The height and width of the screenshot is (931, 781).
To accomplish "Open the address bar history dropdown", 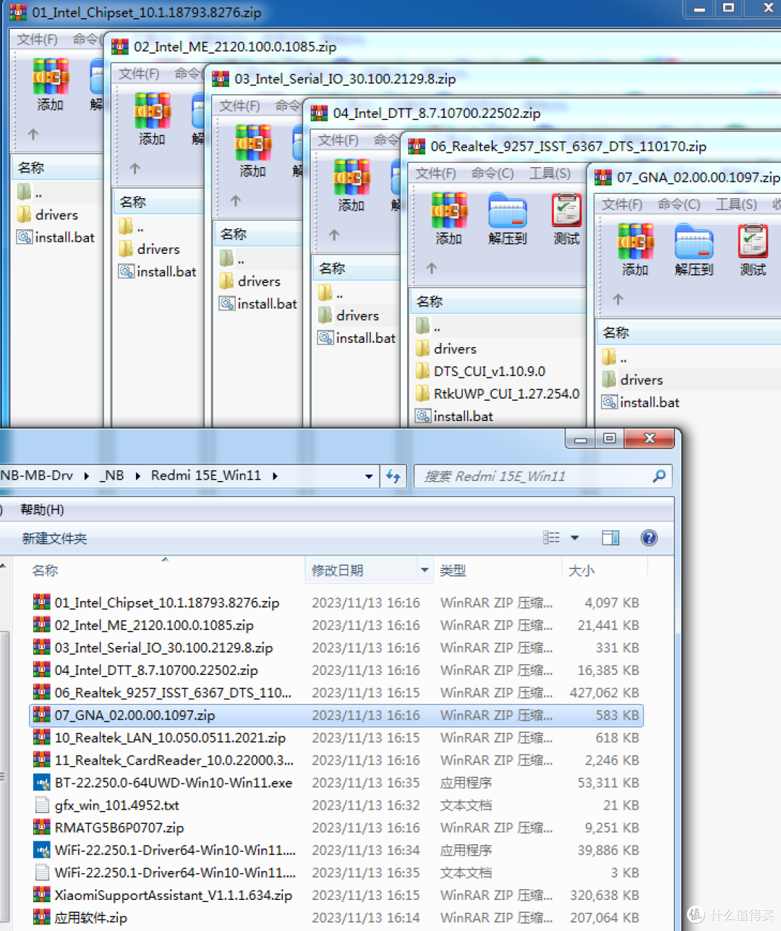I will (x=369, y=476).
